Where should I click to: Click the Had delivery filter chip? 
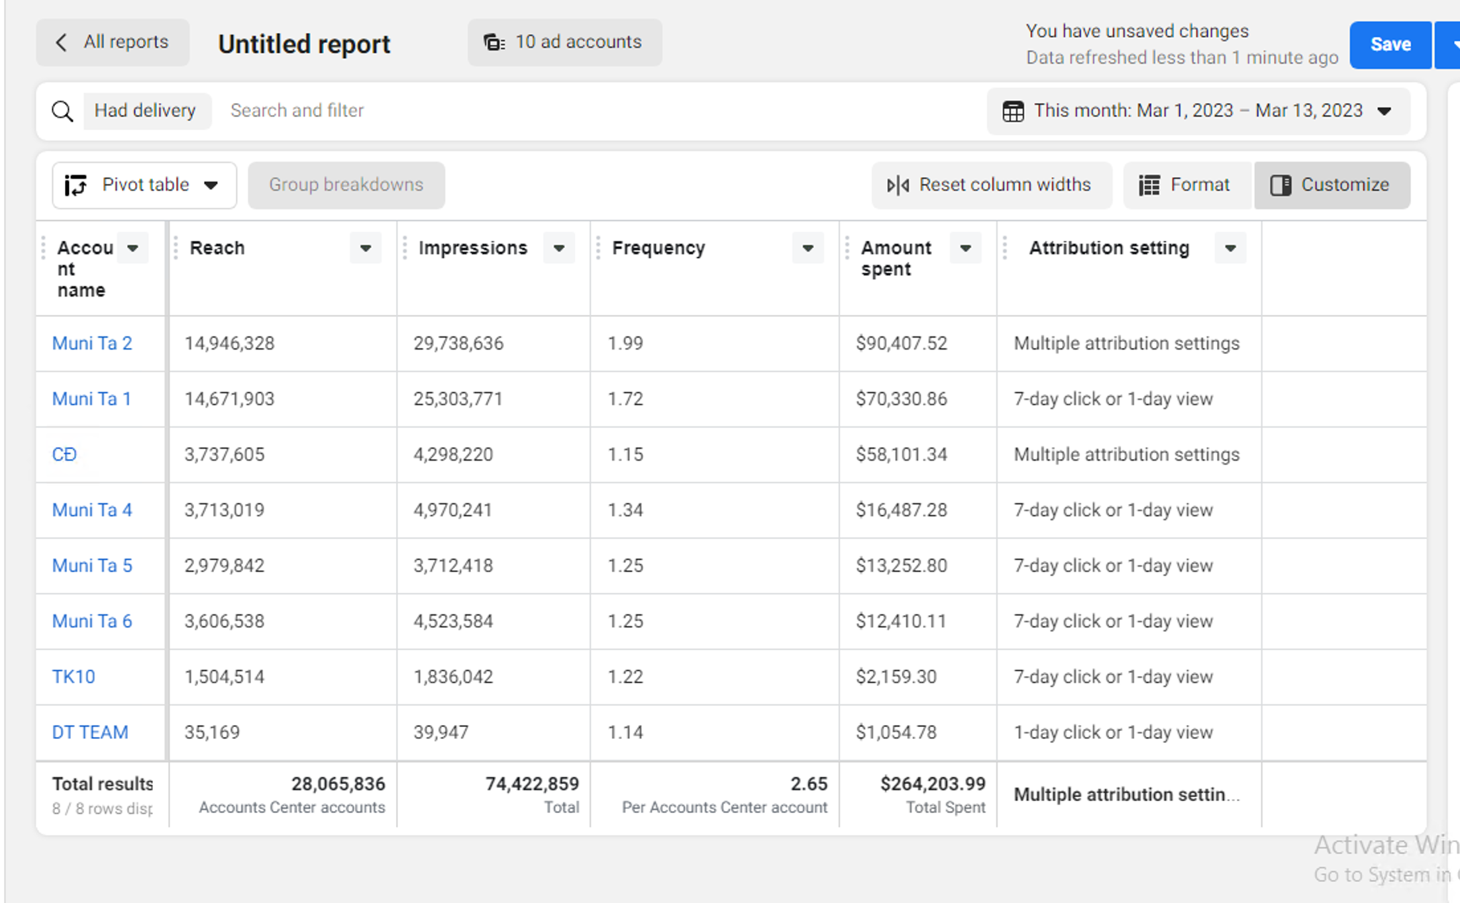pos(147,111)
